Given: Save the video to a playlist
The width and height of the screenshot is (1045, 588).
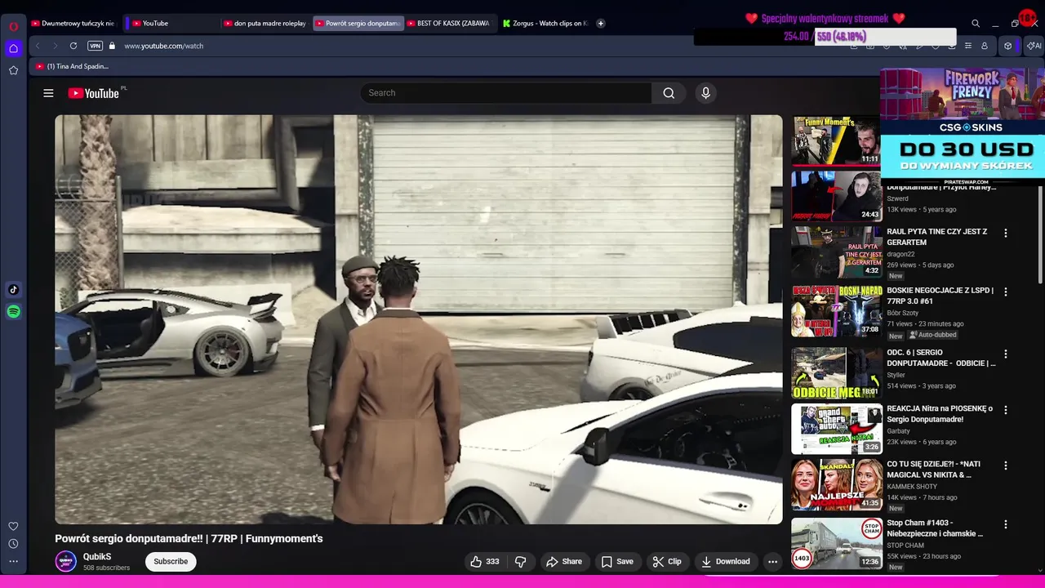Looking at the screenshot, I should [617, 561].
